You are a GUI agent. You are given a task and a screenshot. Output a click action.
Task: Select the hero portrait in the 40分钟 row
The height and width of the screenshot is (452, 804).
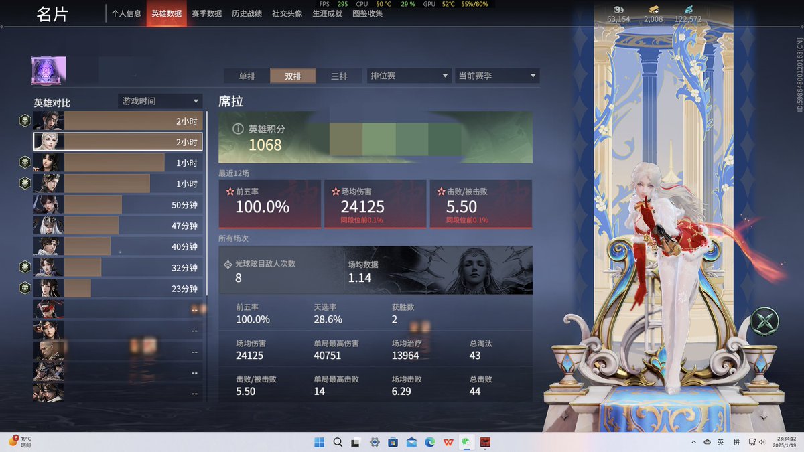[49, 246]
